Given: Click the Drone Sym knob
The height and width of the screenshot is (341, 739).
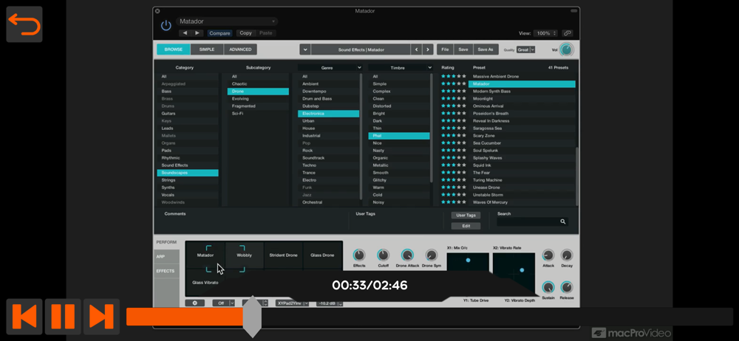Looking at the screenshot, I should 432,255.
